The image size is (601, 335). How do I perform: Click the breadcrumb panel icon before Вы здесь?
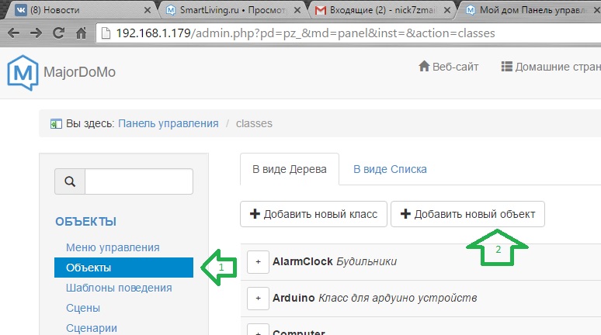tap(56, 123)
